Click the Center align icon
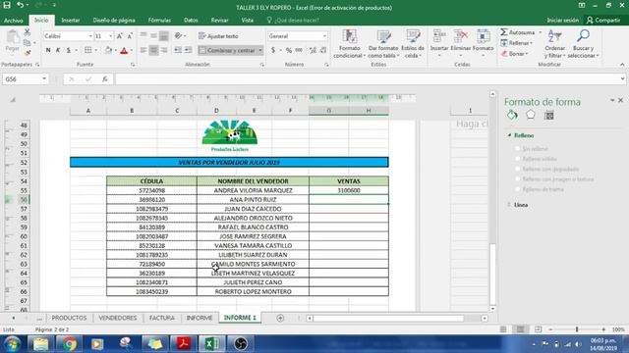Screen dimensions: 629x353 [x=153, y=50]
